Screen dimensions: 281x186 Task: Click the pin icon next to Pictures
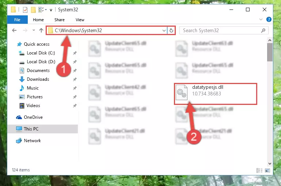[x=75, y=97]
